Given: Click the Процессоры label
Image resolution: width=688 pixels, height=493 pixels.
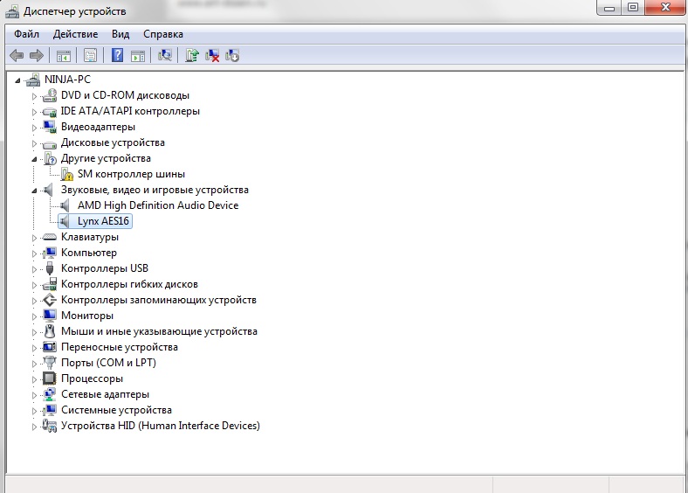Looking at the screenshot, I should 92,378.
